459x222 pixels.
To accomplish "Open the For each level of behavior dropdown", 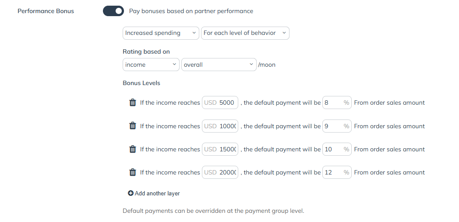I will click(245, 33).
